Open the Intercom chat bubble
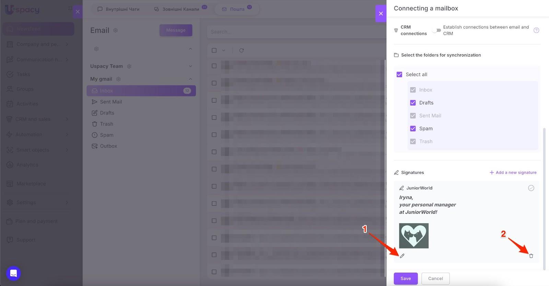This screenshot has height=286, width=549. pos(13,273)
